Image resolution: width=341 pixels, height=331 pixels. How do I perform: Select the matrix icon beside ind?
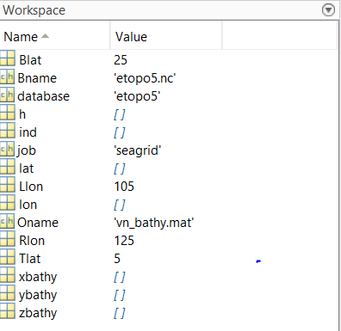[x=8, y=131]
